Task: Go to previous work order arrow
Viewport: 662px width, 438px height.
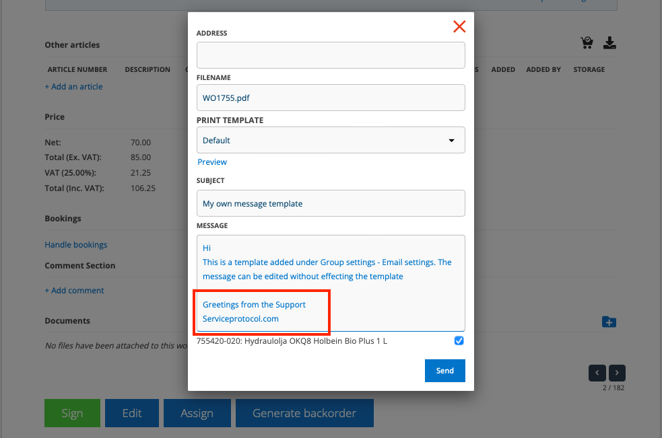Action: [x=597, y=373]
